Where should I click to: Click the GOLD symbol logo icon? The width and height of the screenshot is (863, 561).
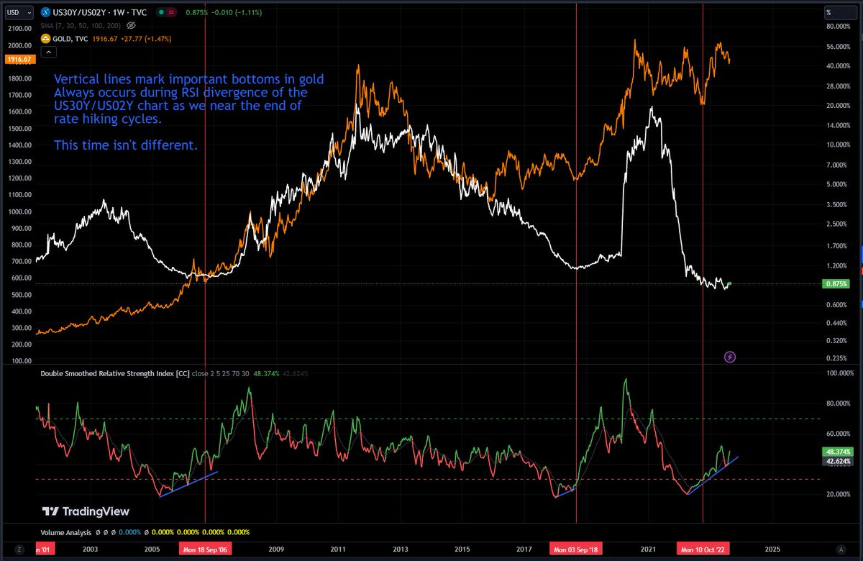pyautogui.click(x=45, y=37)
